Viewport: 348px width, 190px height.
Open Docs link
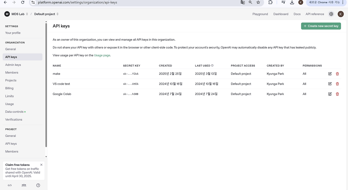(297, 14)
